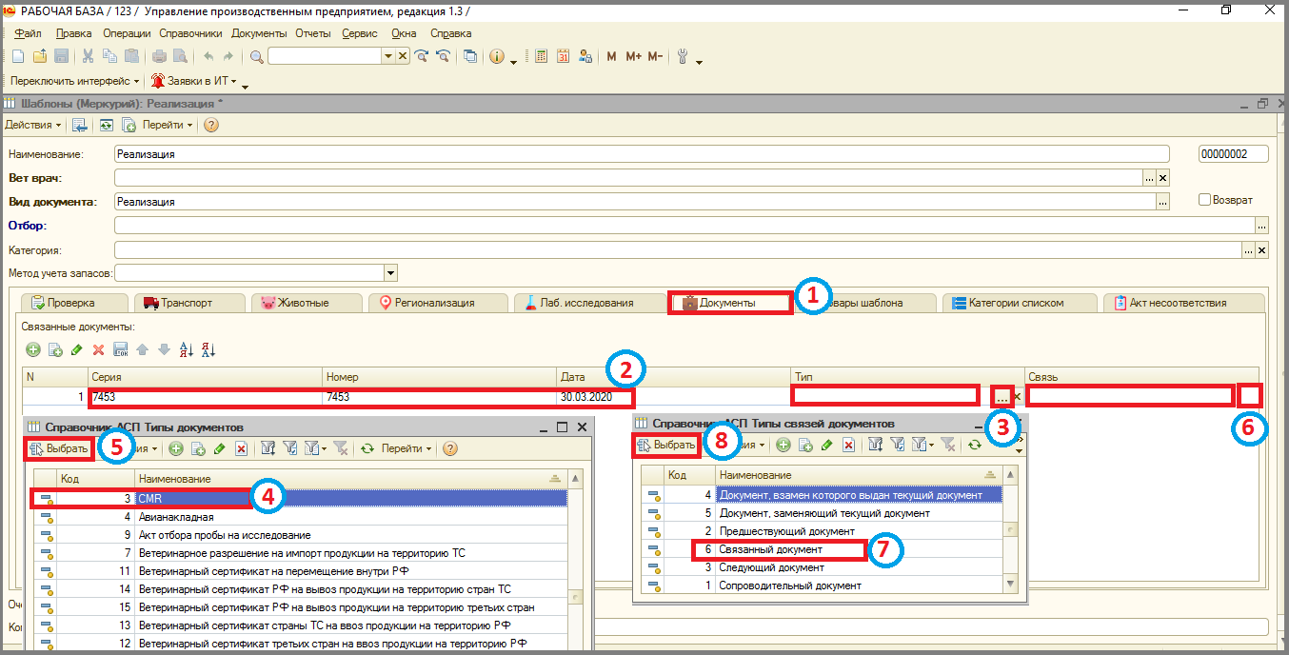Click the red delete row icon under Связанные документы
The image size is (1289, 655).
[x=98, y=349]
